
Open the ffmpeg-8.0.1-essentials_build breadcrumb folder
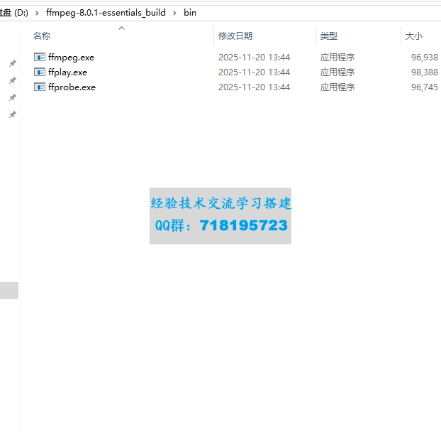click(x=106, y=13)
